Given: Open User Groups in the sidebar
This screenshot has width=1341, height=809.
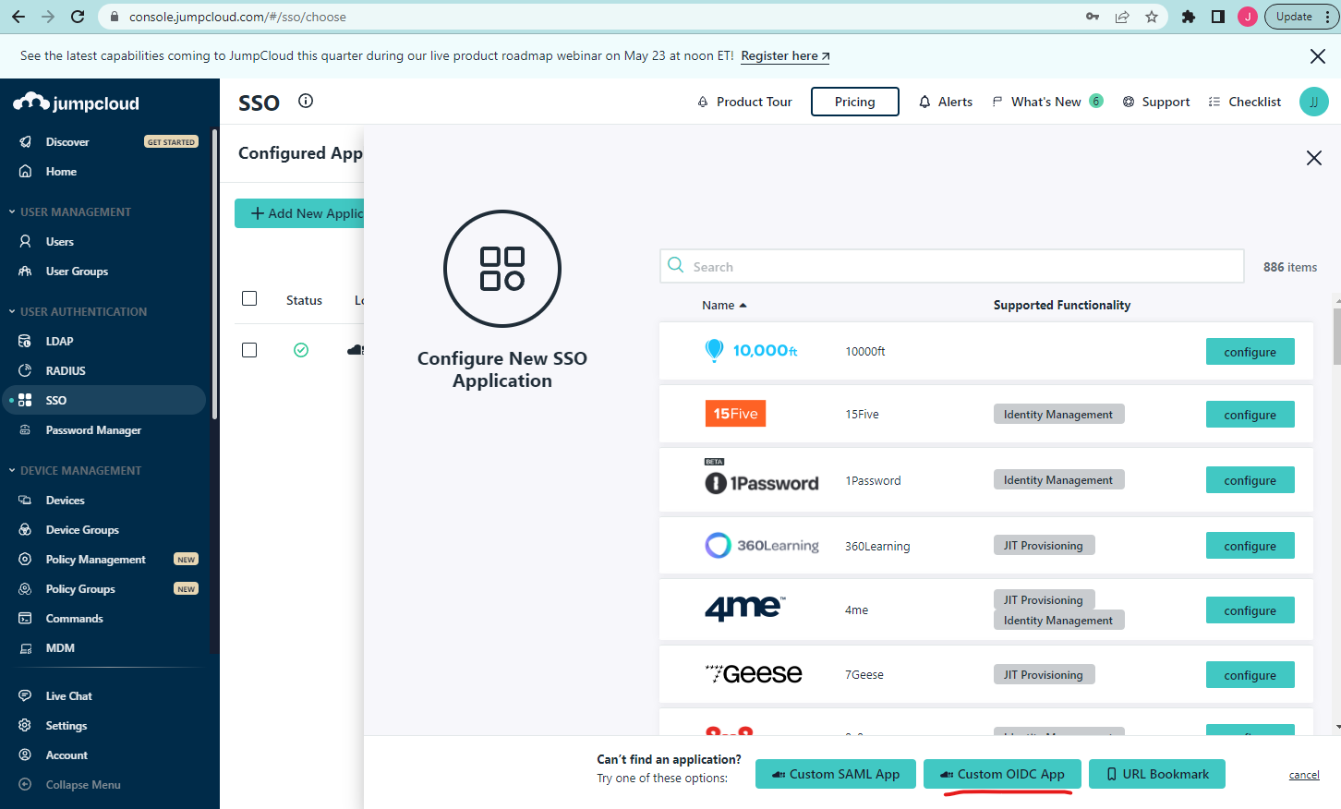Looking at the screenshot, I should point(77,272).
